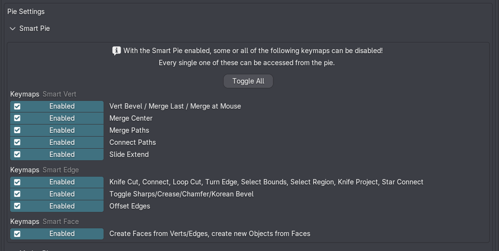Uncheck the Merge Center keymap
Image resolution: width=499 pixels, height=251 pixels.
[x=57, y=118]
